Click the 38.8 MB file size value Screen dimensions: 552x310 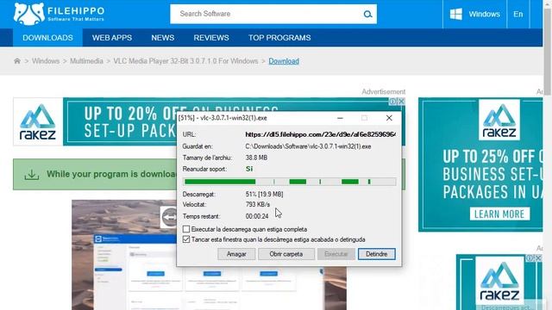[x=256, y=158]
